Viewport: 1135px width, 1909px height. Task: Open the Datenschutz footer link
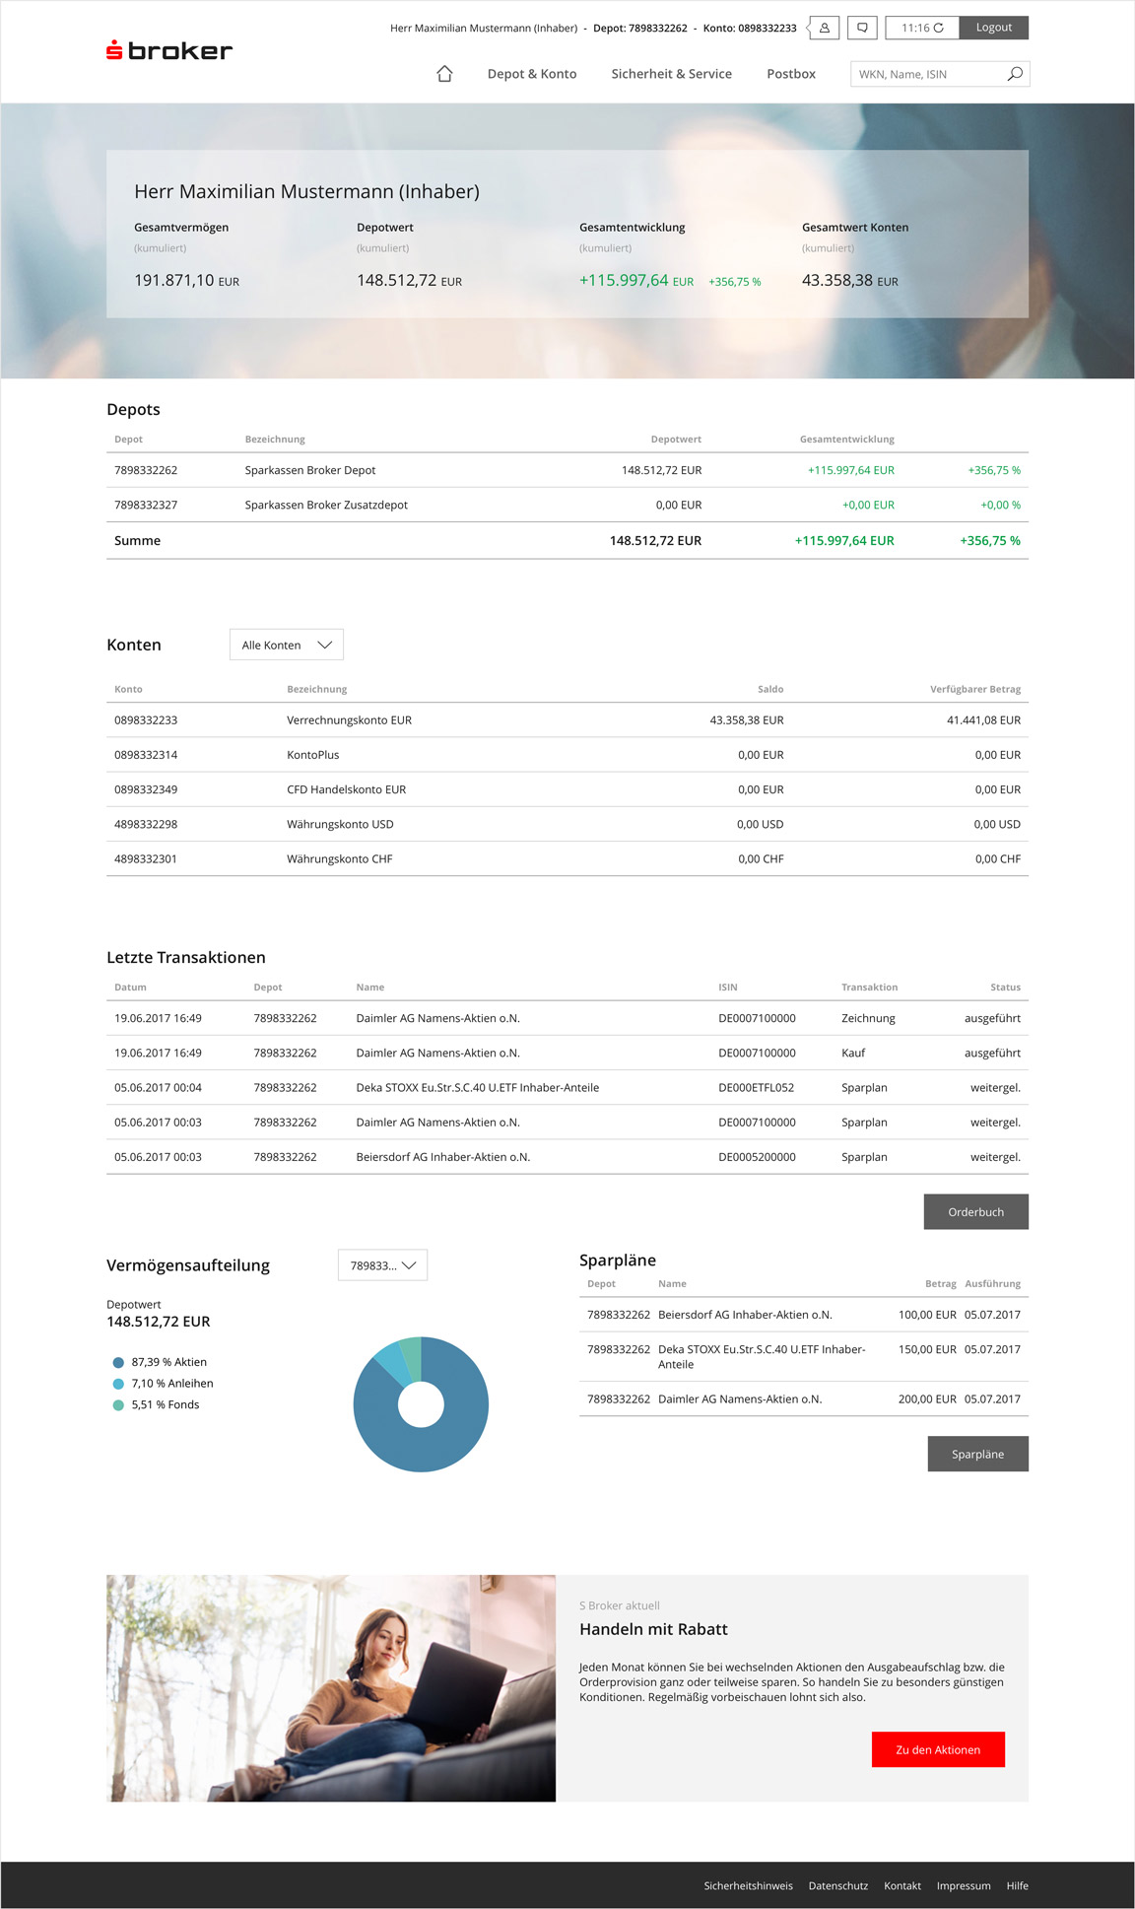click(x=838, y=1885)
